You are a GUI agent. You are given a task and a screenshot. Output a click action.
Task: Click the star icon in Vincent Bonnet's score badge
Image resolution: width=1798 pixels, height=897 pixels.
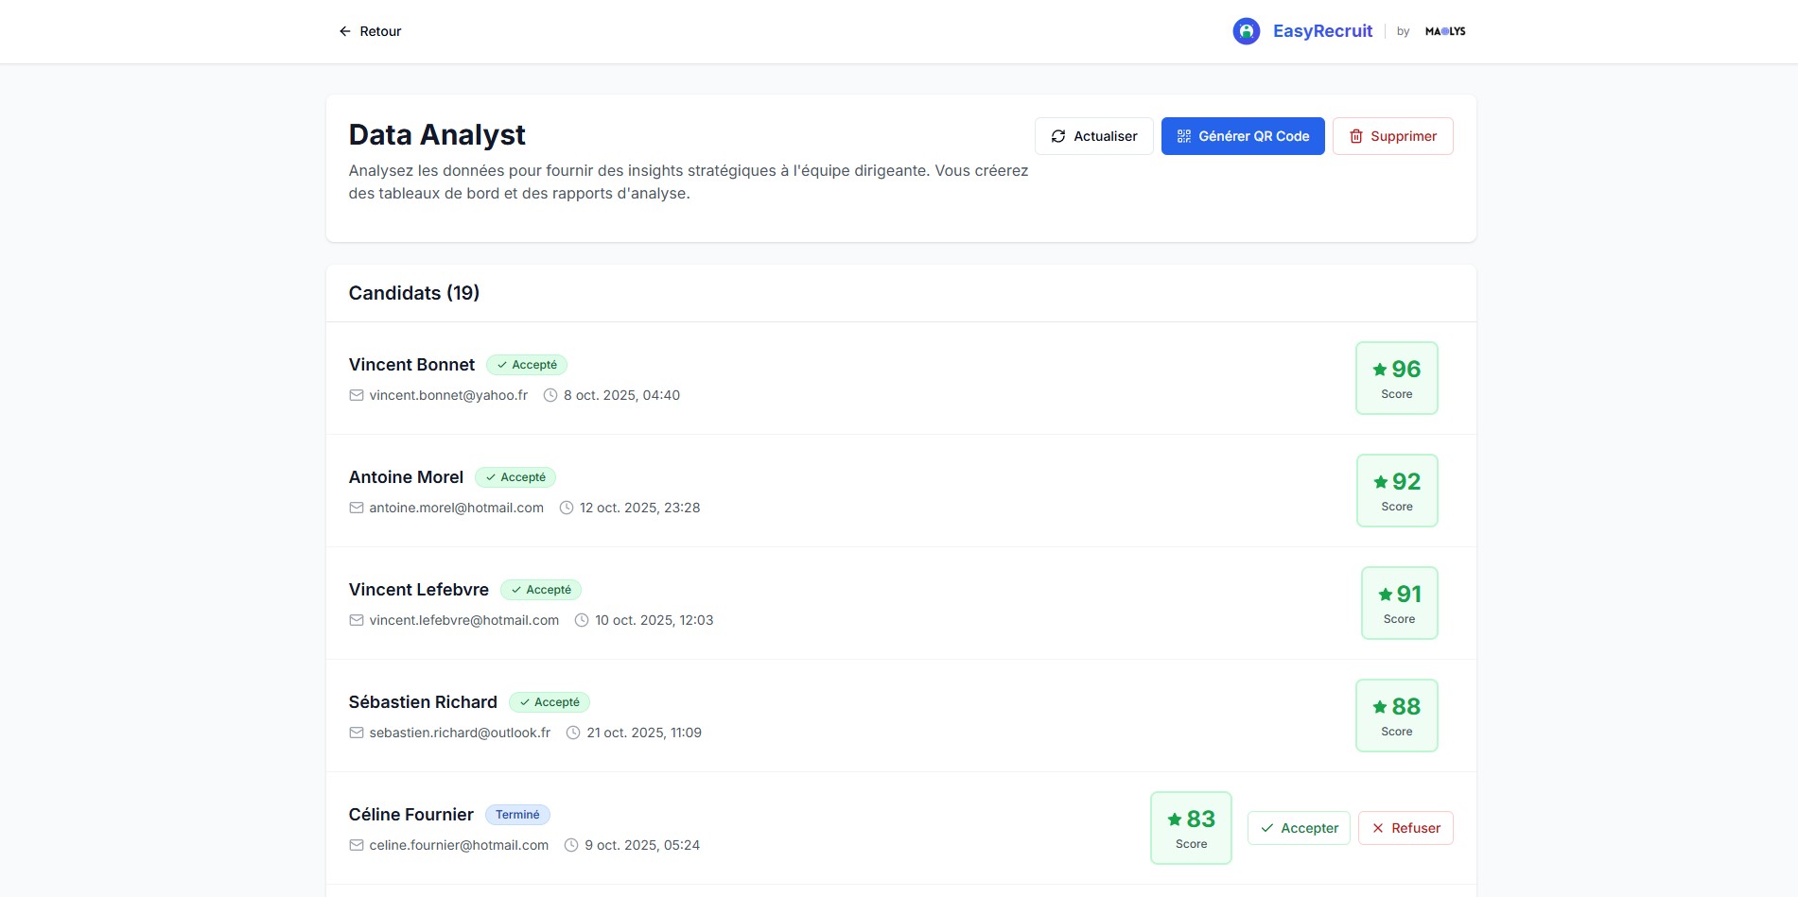tap(1380, 370)
